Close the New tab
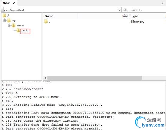Screen dimensions: 166x130 tap(14, 3)
